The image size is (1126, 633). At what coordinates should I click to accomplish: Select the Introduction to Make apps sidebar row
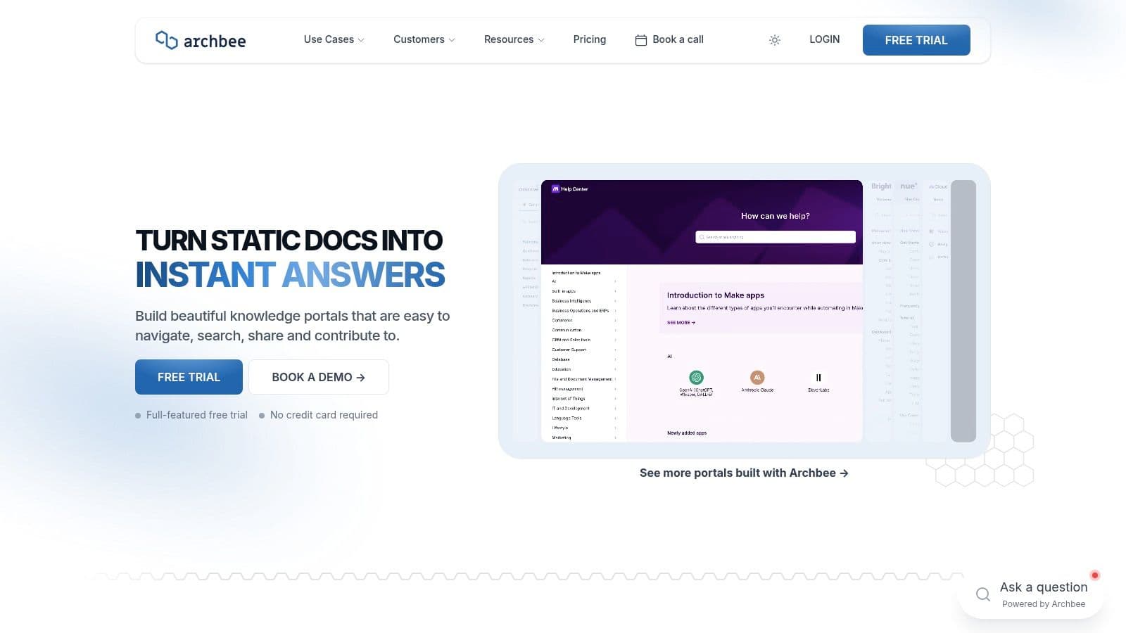pyautogui.click(x=576, y=273)
